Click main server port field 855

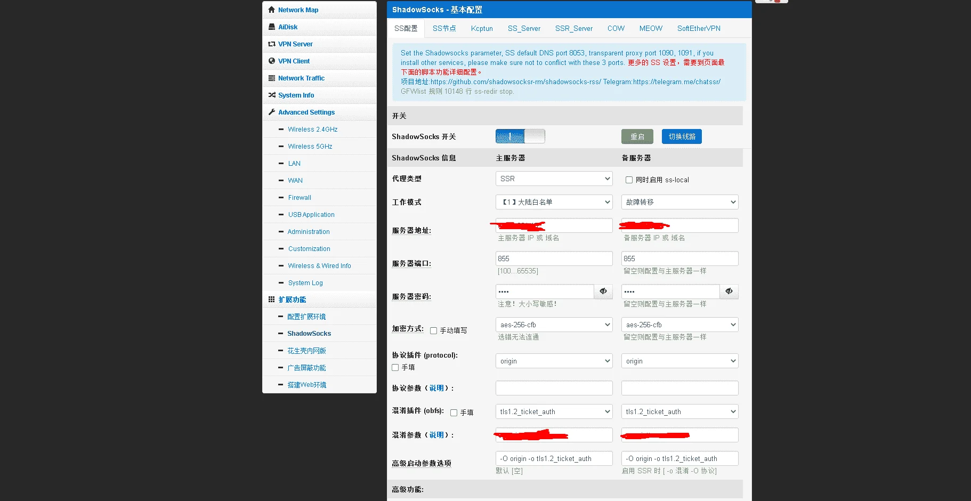554,258
